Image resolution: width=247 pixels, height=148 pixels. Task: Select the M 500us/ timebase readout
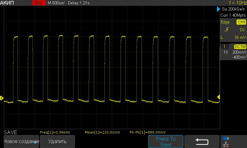tap(56, 3)
